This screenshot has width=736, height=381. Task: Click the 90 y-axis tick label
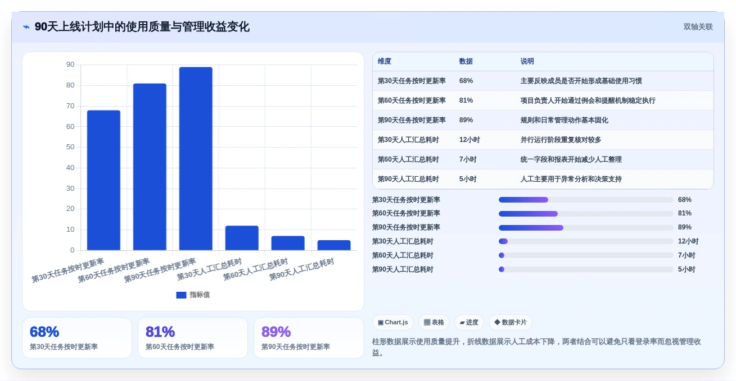70,65
